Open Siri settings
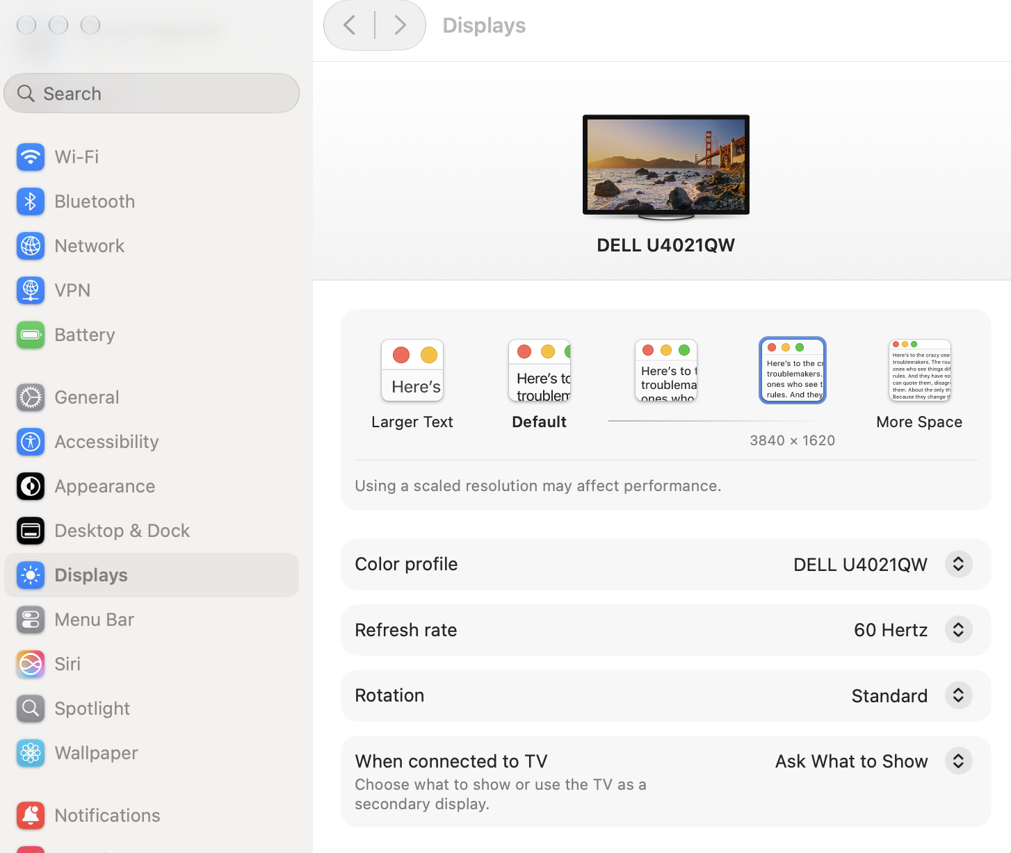The height and width of the screenshot is (853, 1011). 152,664
